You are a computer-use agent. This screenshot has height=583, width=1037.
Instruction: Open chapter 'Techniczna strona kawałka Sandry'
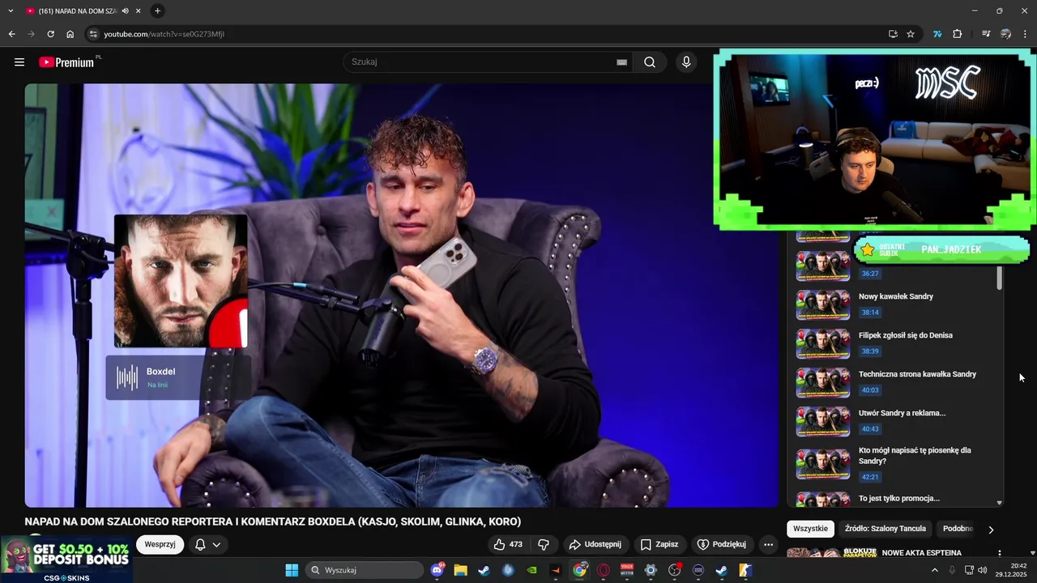tap(917, 374)
